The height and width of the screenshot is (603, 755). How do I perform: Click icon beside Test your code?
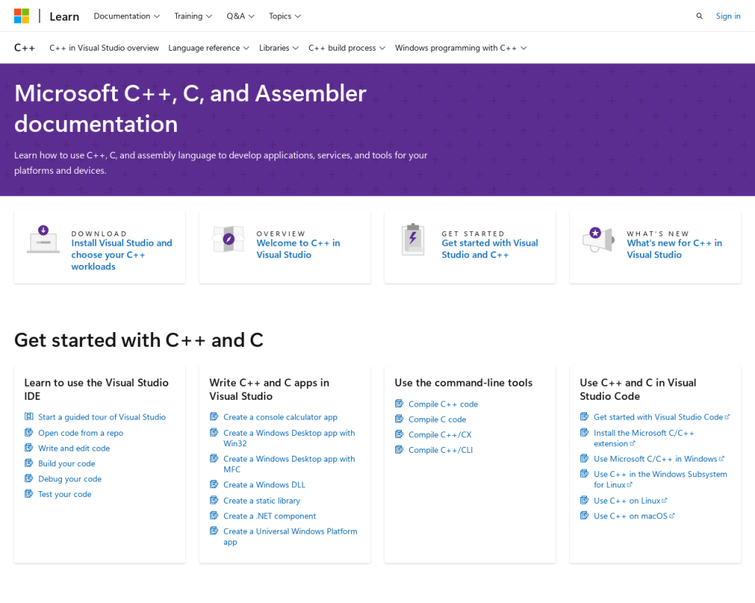pos(29,494)
